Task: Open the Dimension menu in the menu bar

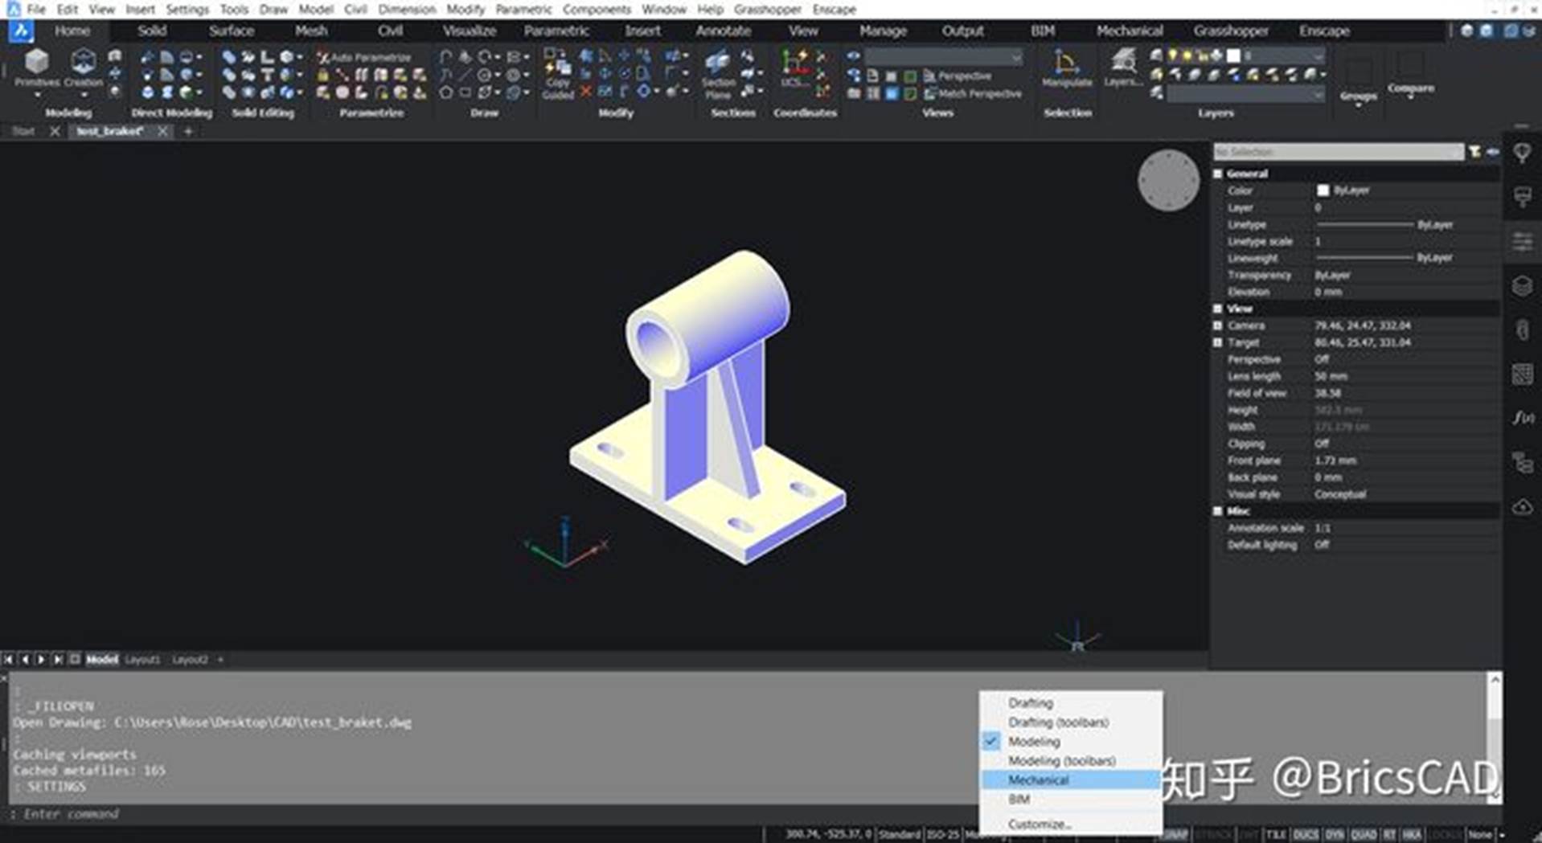Action: 407,9
